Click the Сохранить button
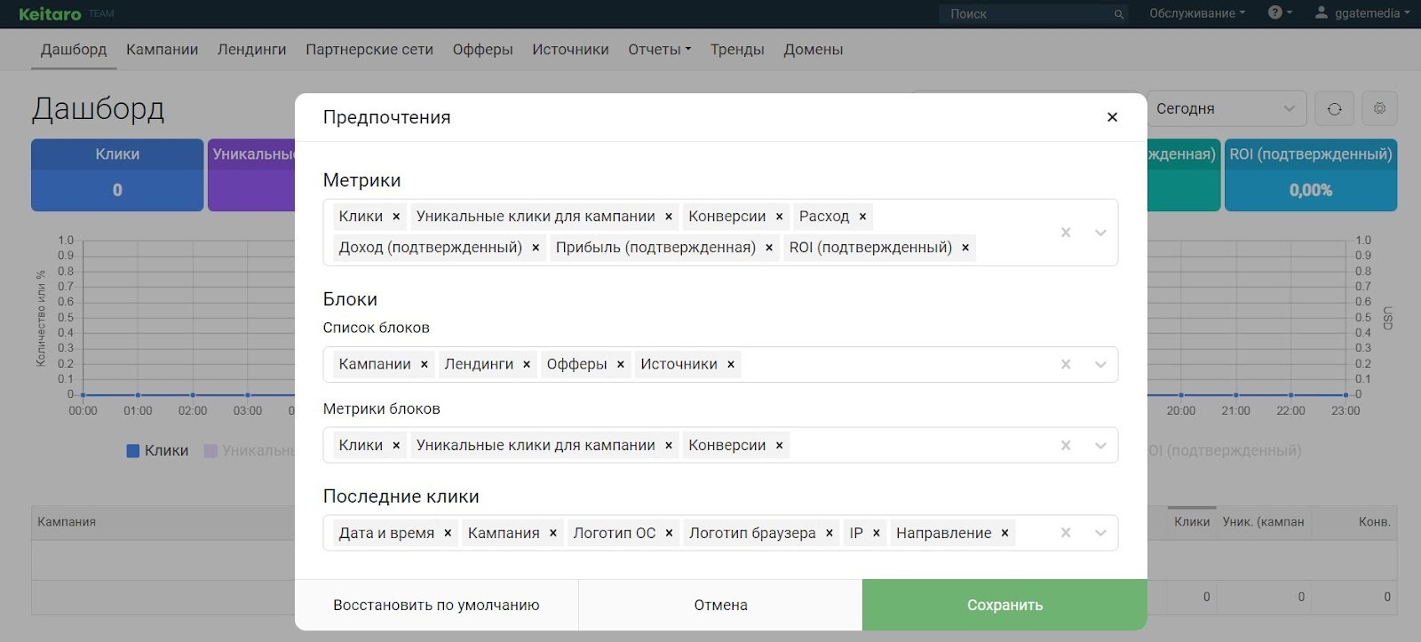Viewport: 1421px width, 642px height. coord(1004,605)
